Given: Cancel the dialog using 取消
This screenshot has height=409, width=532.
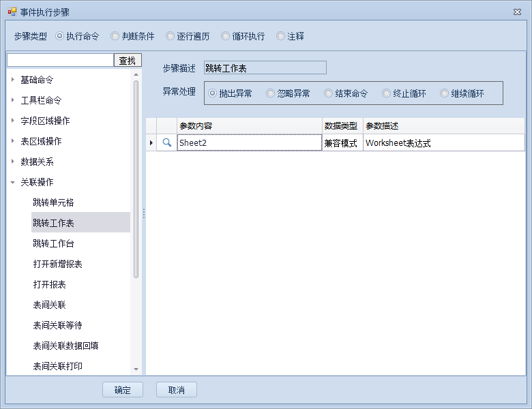Looking at the screenshot, I should pos(177,390).
